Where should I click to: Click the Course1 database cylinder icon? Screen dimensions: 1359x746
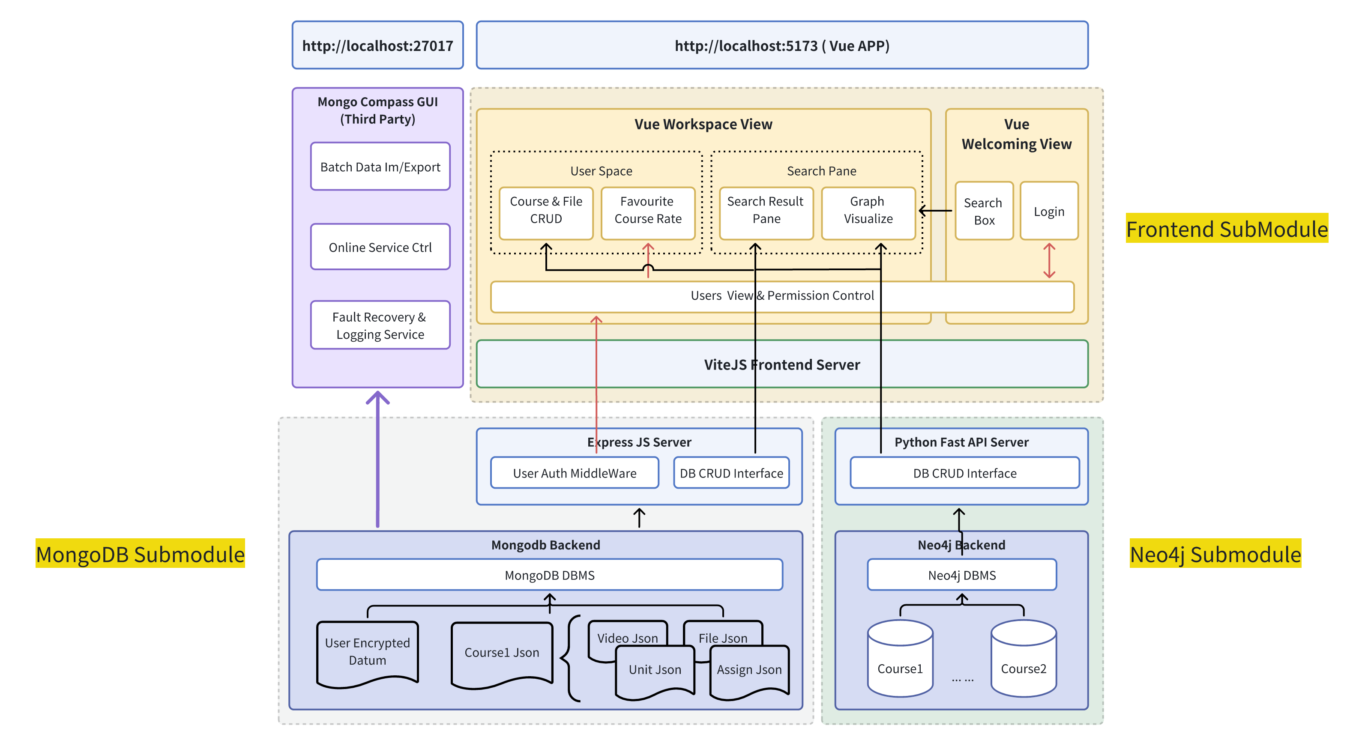[x=899, y=659]
